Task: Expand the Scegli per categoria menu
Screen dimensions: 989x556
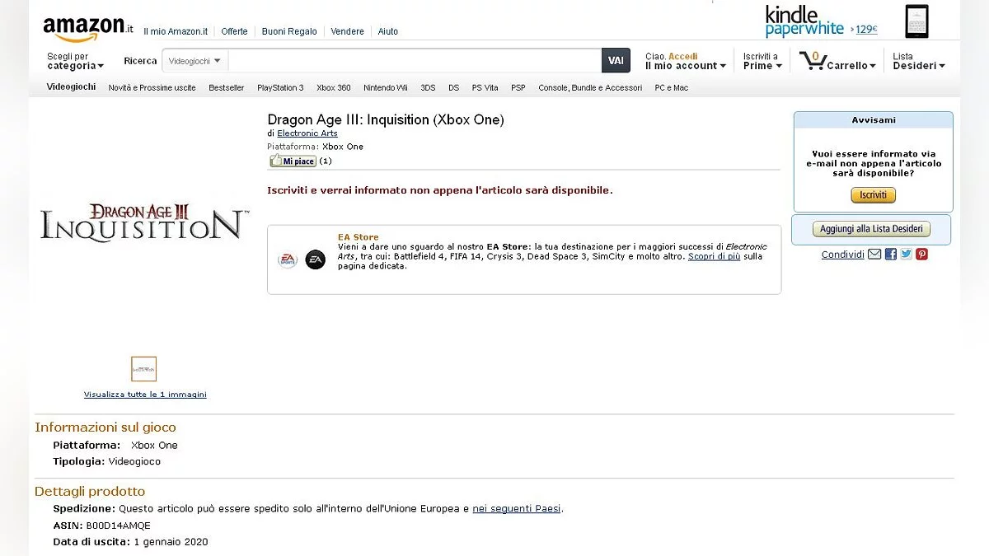Action: coord(75,61)
